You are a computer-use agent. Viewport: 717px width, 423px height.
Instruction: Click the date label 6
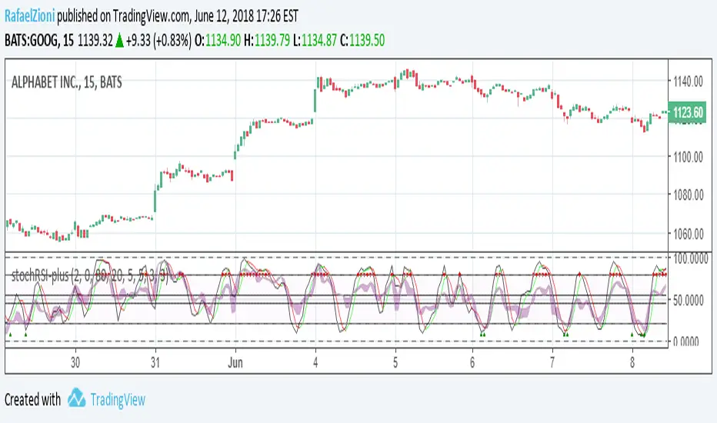472,363
